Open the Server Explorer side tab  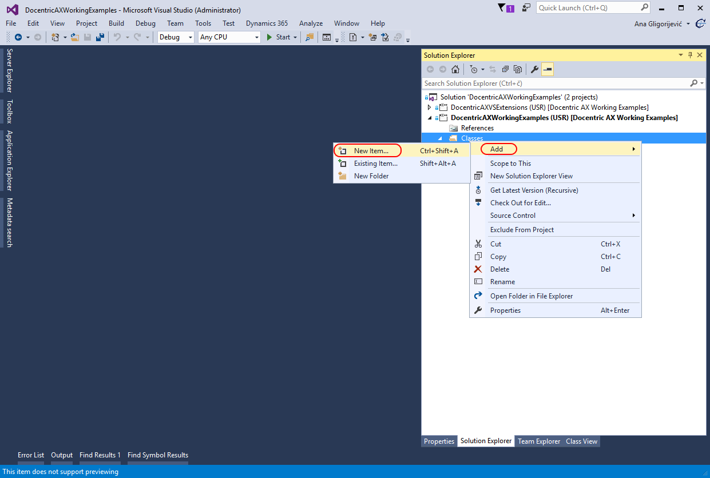[9, 70]
